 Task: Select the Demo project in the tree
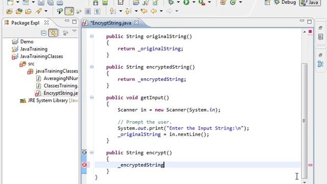[22, 41]
